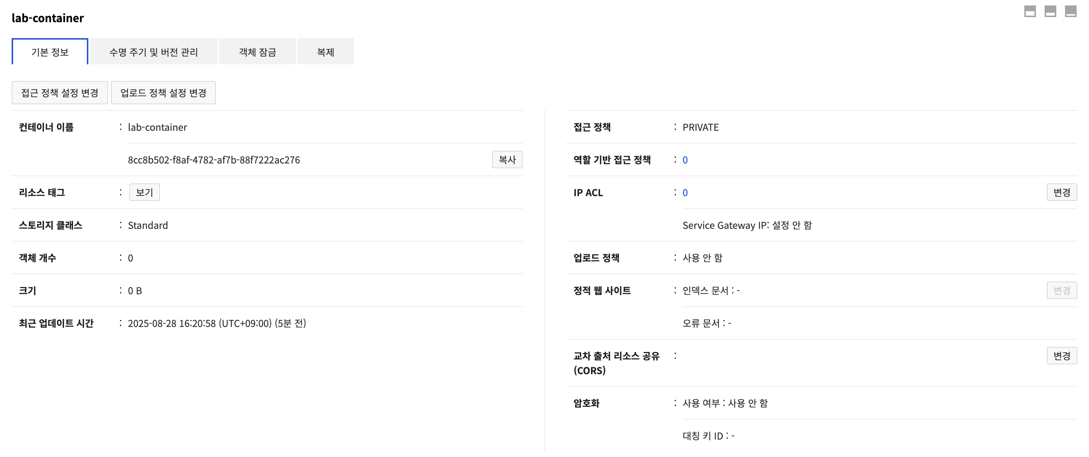Click the Standard storage class value
The image size is (1089, 457).
click(x=148, y=225)
